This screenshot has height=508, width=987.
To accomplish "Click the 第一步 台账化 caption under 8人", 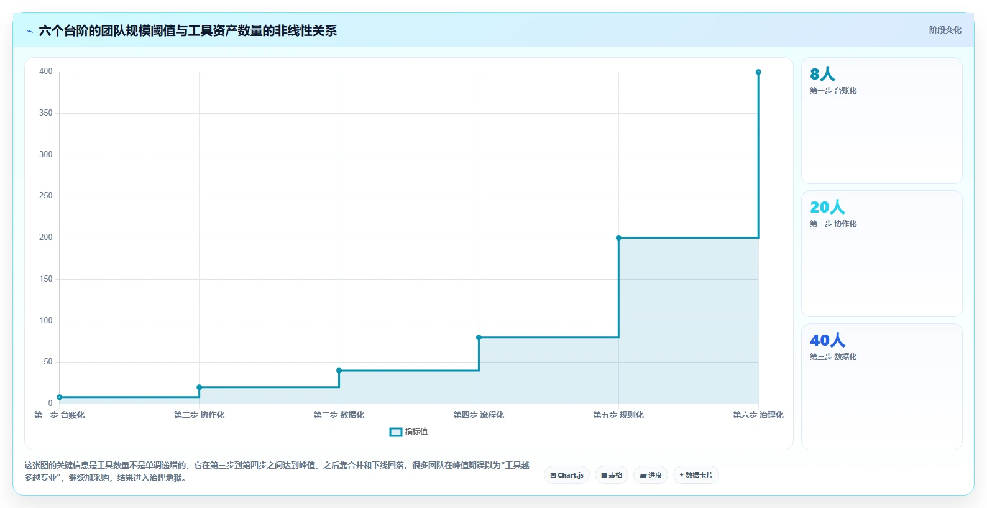I will [x=833, y=91].
